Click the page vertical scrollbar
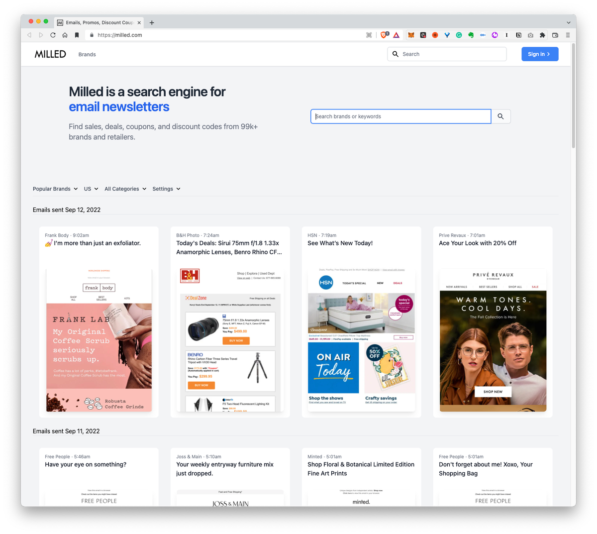The width and height of the screenshot is (597, 534). pyautogui.click(x=573, y=96)
